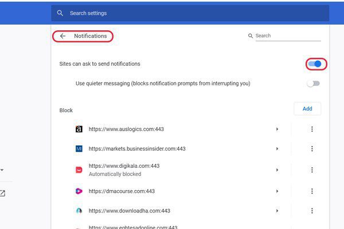The image size is (344, 229).
Task: Click the markets.businessinsider.com favicon
Action: tap(79, 149)
